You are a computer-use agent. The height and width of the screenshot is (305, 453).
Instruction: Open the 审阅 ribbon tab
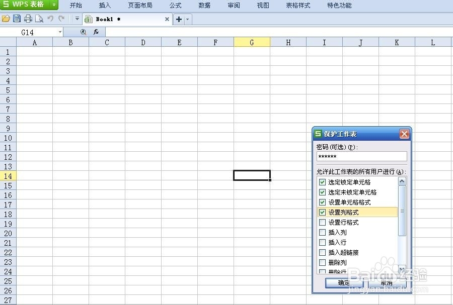234,6
